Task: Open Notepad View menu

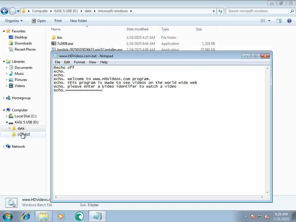Action: pyautogui.click(x=92, y=62)
